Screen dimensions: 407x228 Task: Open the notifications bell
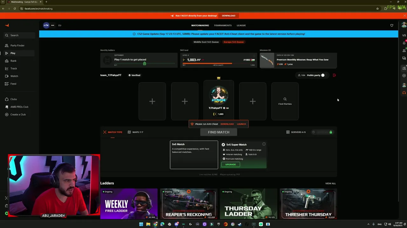[404, 43]
